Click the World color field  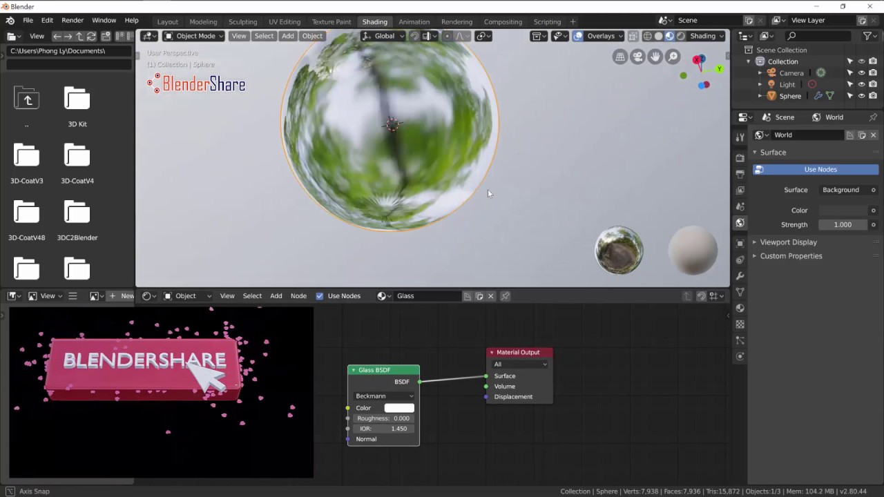843,211
